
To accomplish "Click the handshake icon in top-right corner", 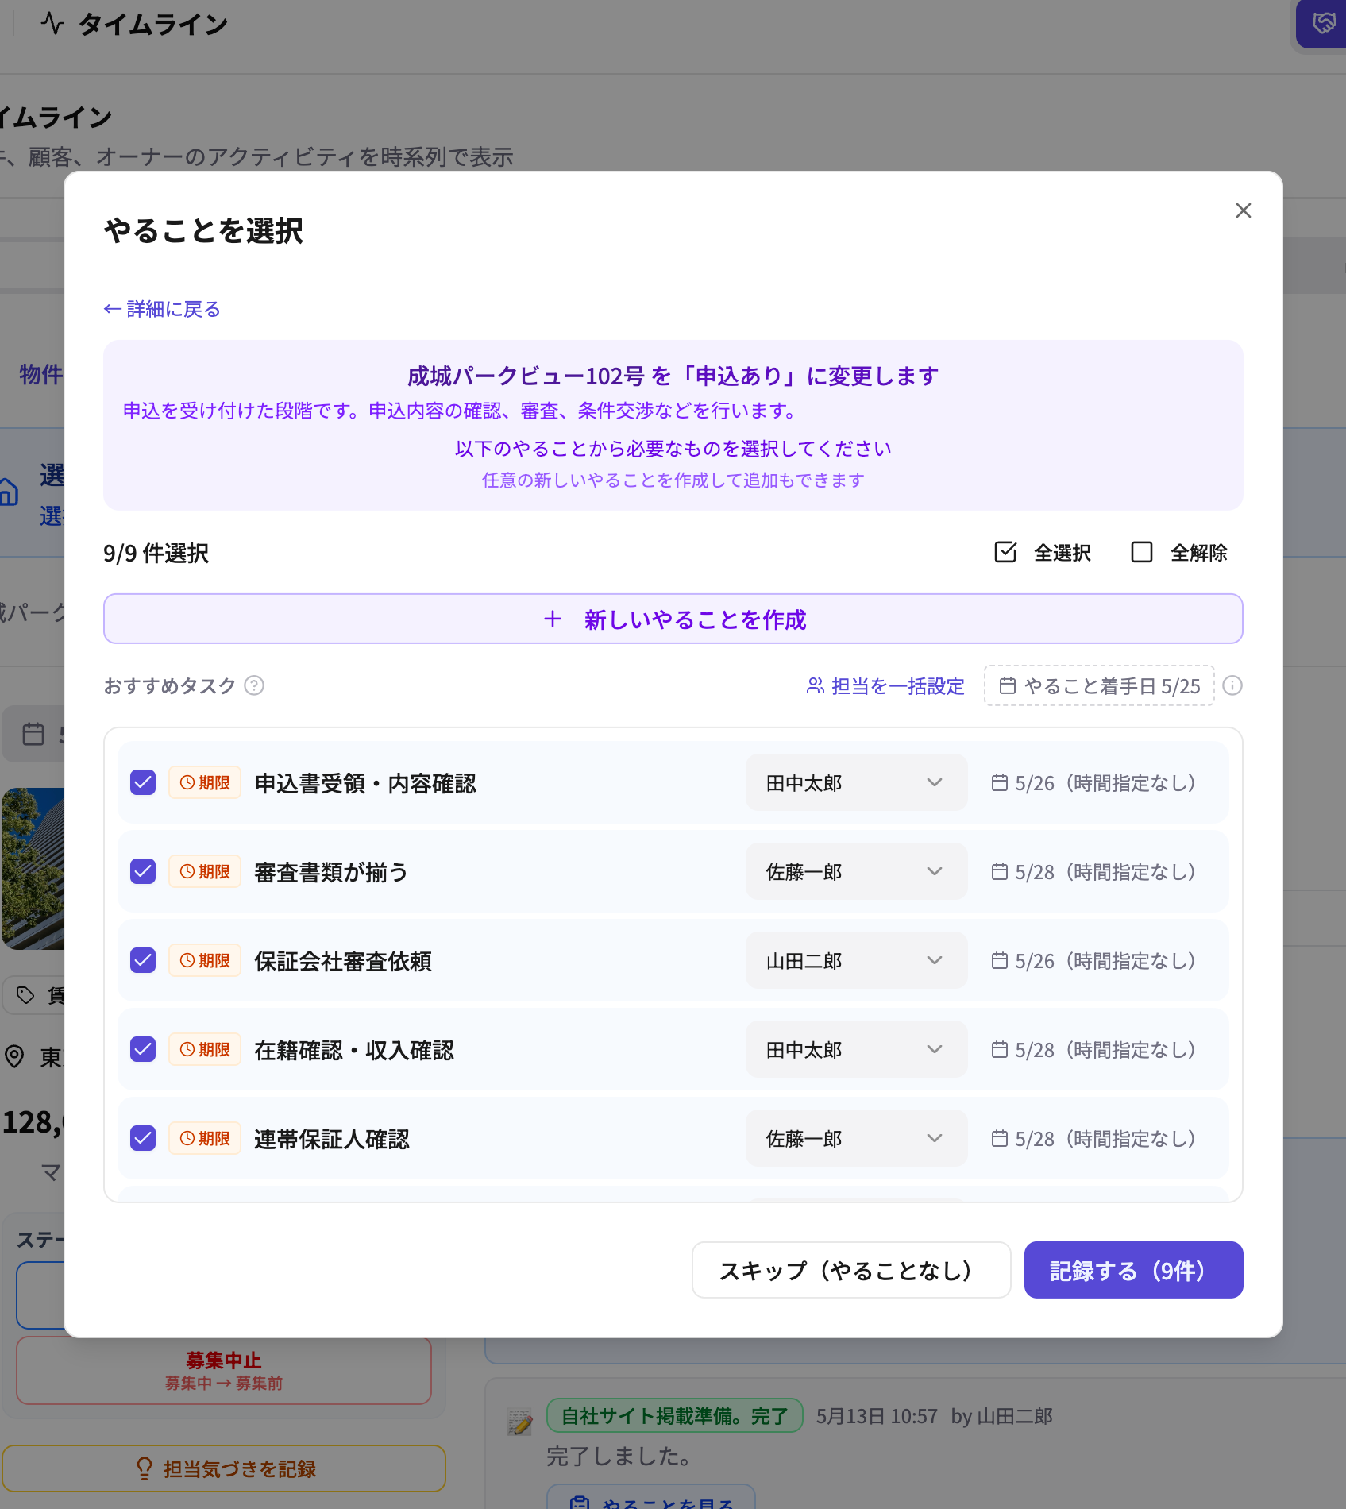I will click(1323, 23).
